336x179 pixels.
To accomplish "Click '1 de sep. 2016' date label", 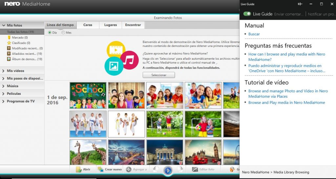I will pyautogui.click(x=57, y=100).
